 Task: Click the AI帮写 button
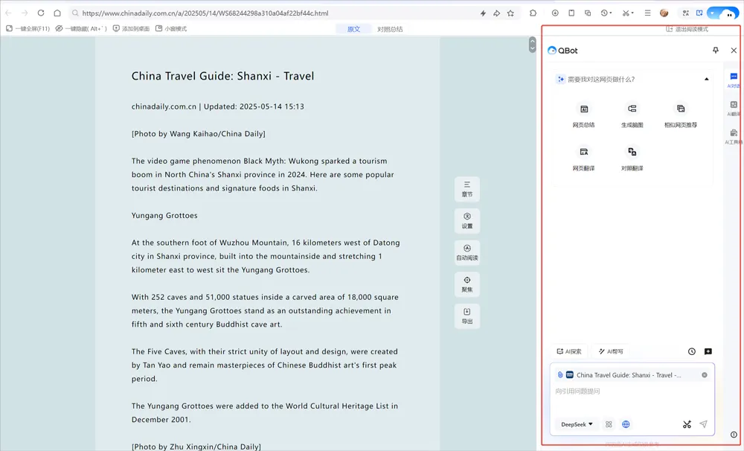611,351
